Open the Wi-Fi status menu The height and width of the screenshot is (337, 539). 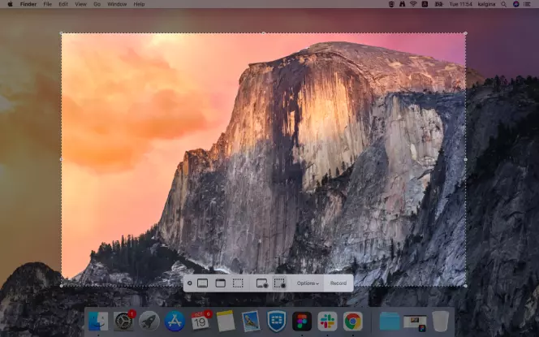413,4
